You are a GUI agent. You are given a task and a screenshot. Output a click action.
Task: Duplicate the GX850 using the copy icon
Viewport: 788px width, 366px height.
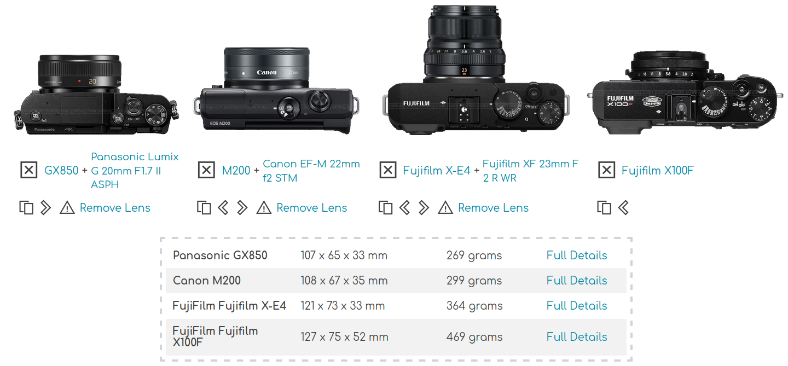[x=26, y=208]
